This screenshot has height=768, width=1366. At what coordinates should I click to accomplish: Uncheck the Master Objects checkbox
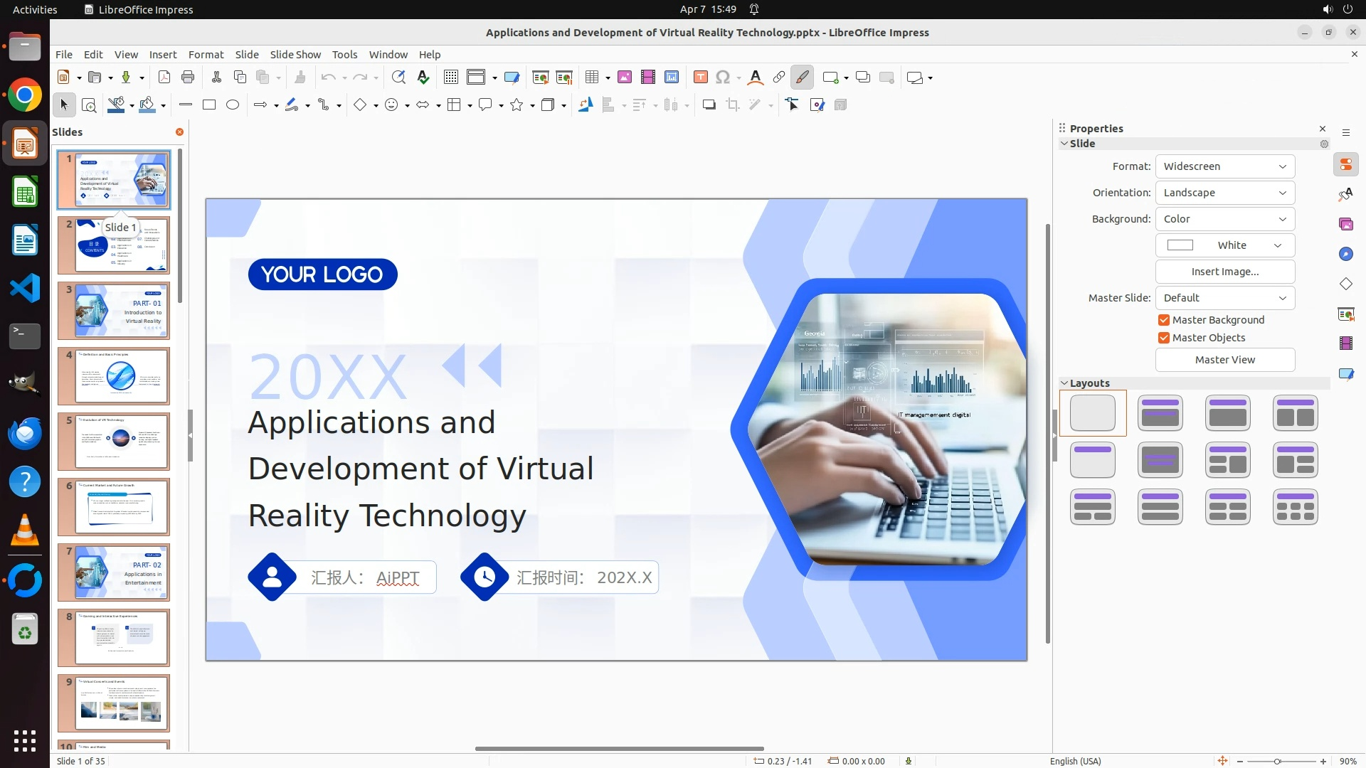pos(1164,338)
